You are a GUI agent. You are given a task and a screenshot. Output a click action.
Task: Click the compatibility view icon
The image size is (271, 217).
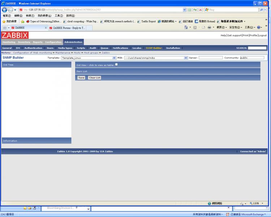click(x=189, y=10)
